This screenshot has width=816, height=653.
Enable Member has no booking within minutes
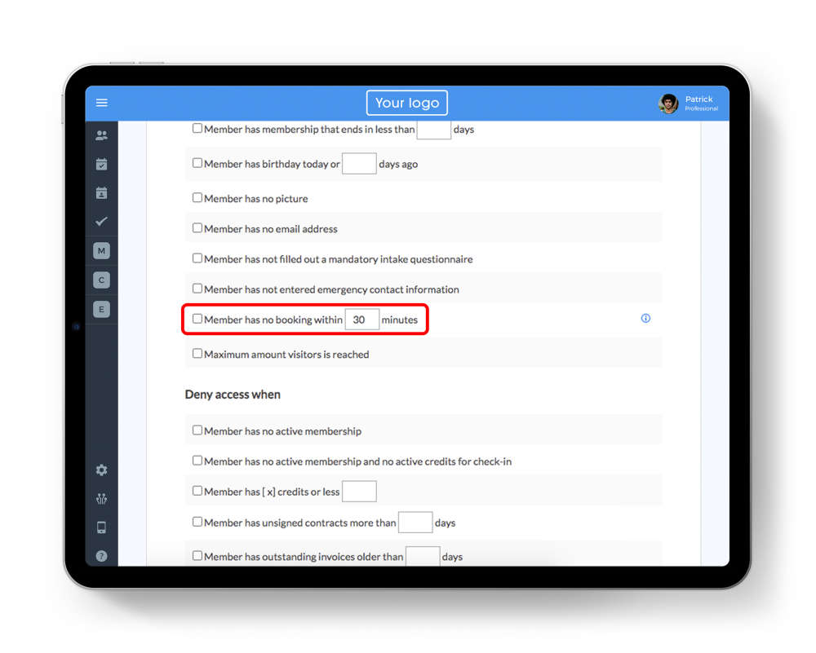(197, 319)
